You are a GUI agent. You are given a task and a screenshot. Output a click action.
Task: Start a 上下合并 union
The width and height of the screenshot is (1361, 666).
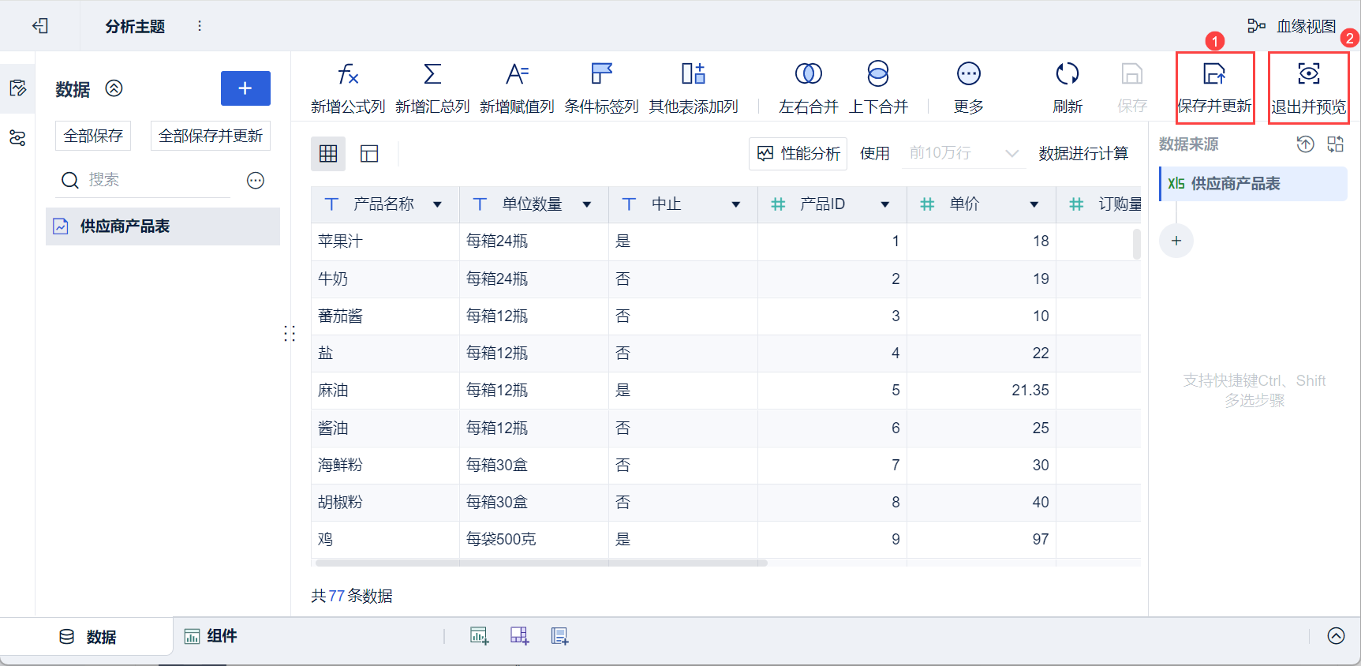pos(878,88)
